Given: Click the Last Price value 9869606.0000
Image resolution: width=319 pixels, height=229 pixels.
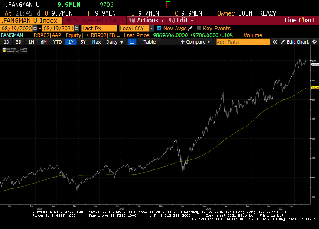Looking at the screenshot, I should click(170, 35).
